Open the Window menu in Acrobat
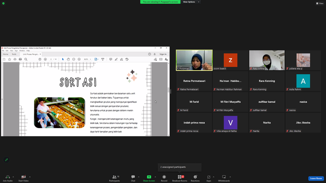This screenshot has height=183, width=326. point(22,51)
